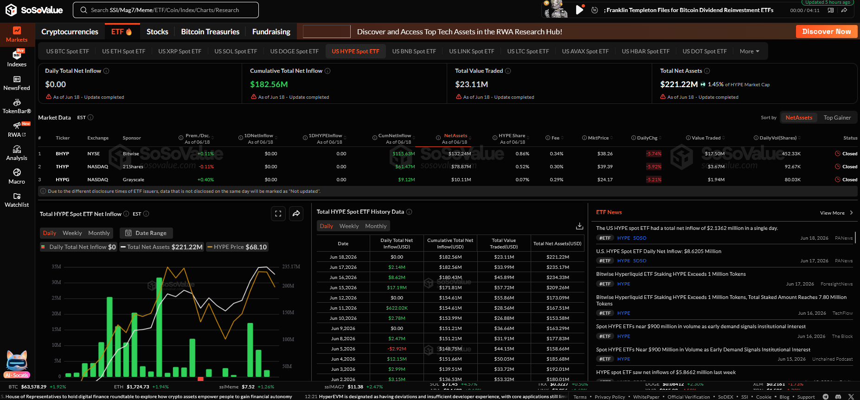The height and width of the screenshot is (400, 860).
Task: Share the news audio clip
Action: point(845,10)
